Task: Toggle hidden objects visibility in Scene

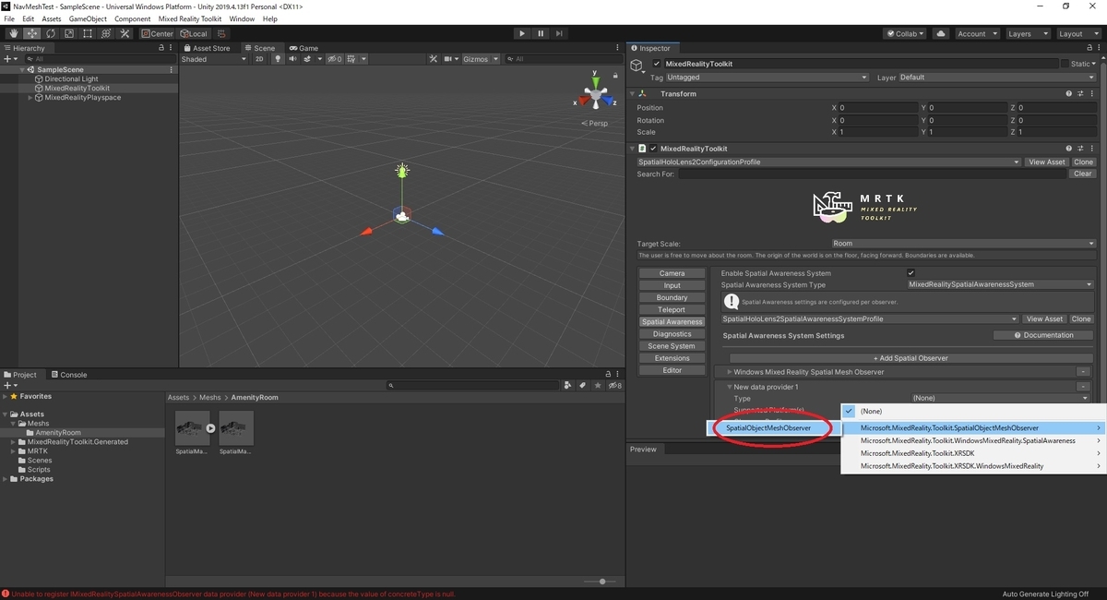Action: [335, 59]
